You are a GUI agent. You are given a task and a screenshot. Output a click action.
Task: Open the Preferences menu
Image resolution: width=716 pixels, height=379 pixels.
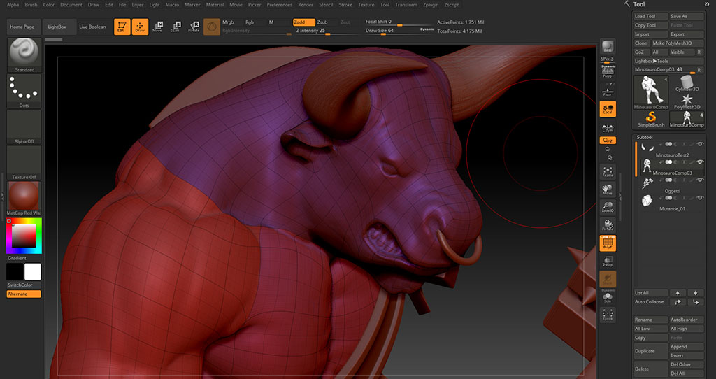click(280, 5)
